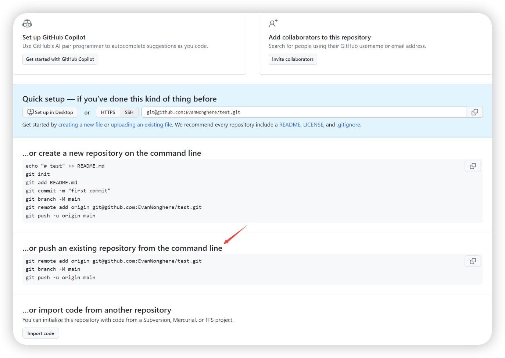Viewport: 505px width, 358px height.
Task: Switch clone URL to HTTPS
Action: click(108, 112)
